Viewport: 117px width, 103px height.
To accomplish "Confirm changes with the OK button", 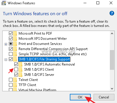I will point(80,97).
